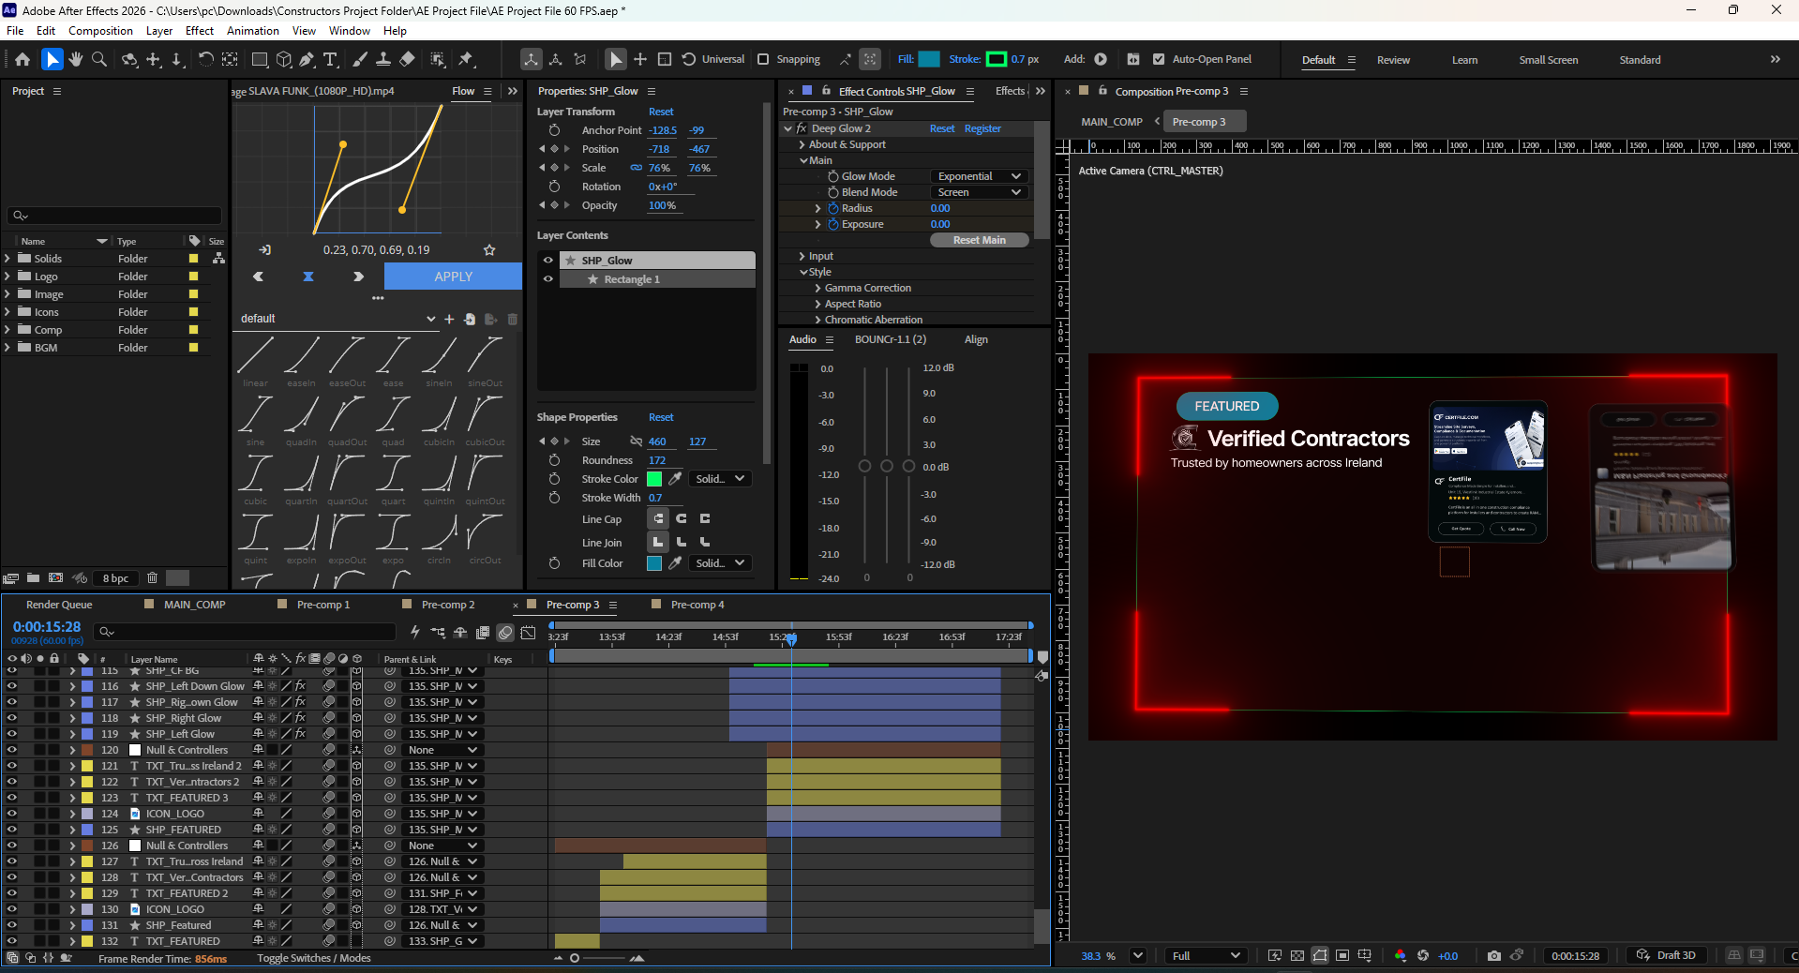
Task: Expand the Chromatic Aberration section
Action: [817, 320]
